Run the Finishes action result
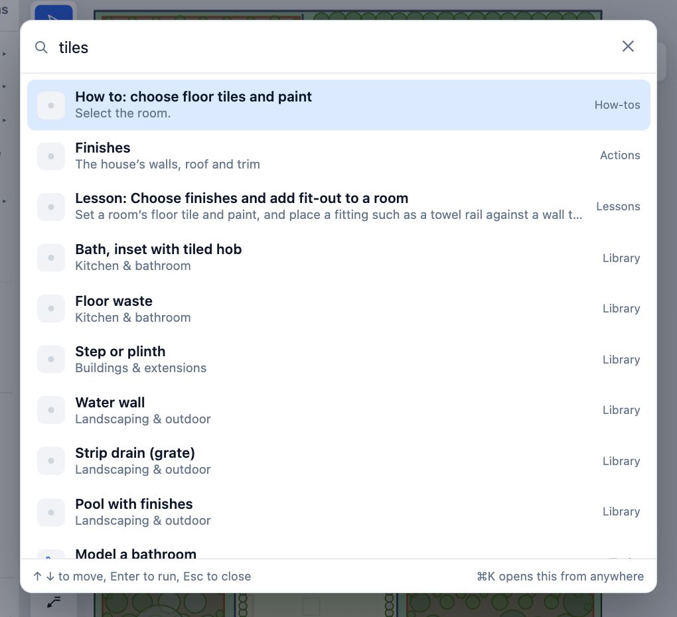Image resolution: width=677 pixels, height=617 pixels. coord(338,156)
